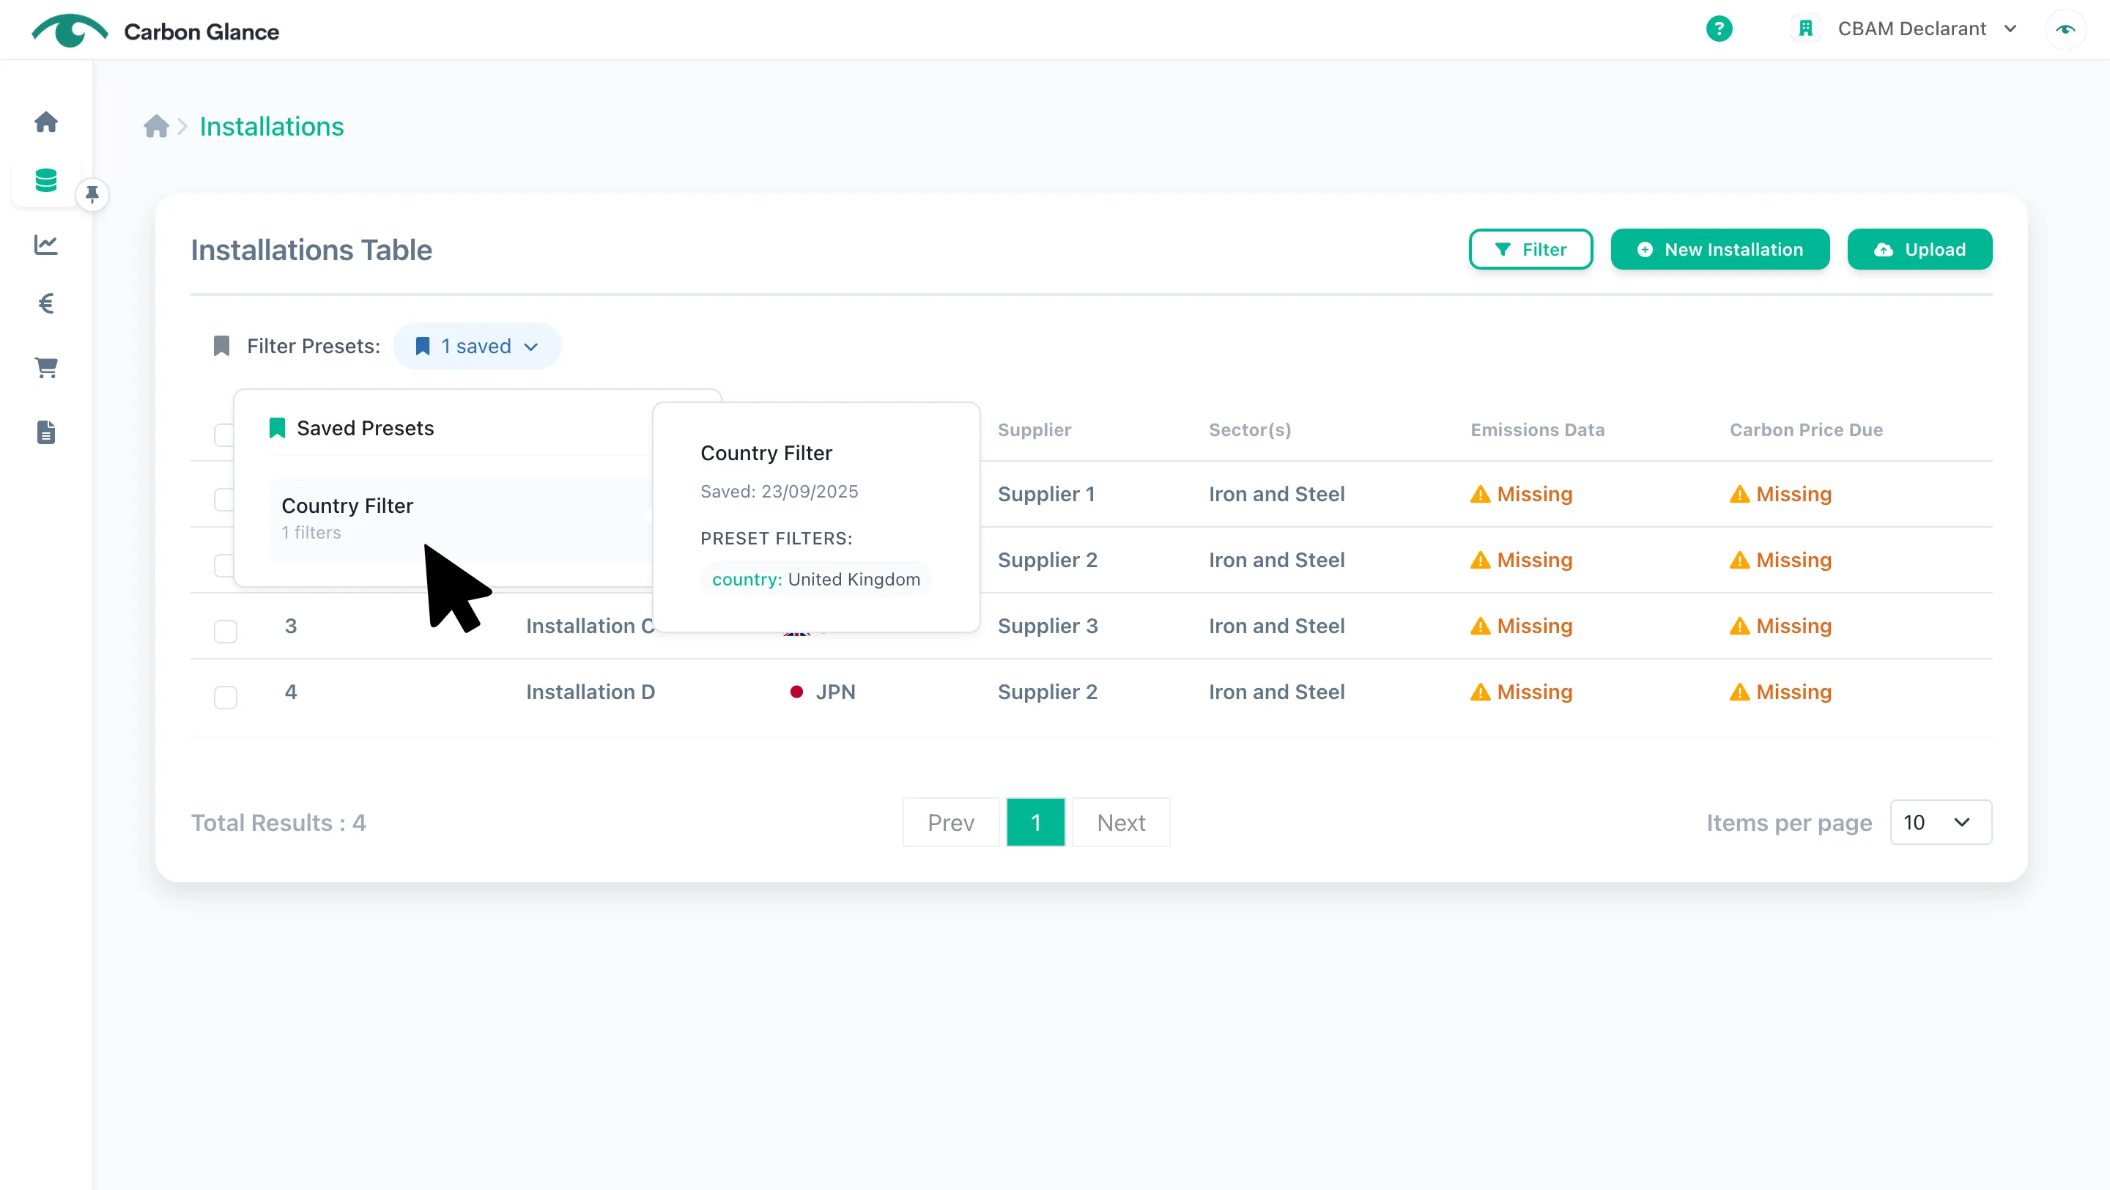Open the analytics chart icon in sidebar
The image size is (2110, 1190).
(x=46, y=244)
